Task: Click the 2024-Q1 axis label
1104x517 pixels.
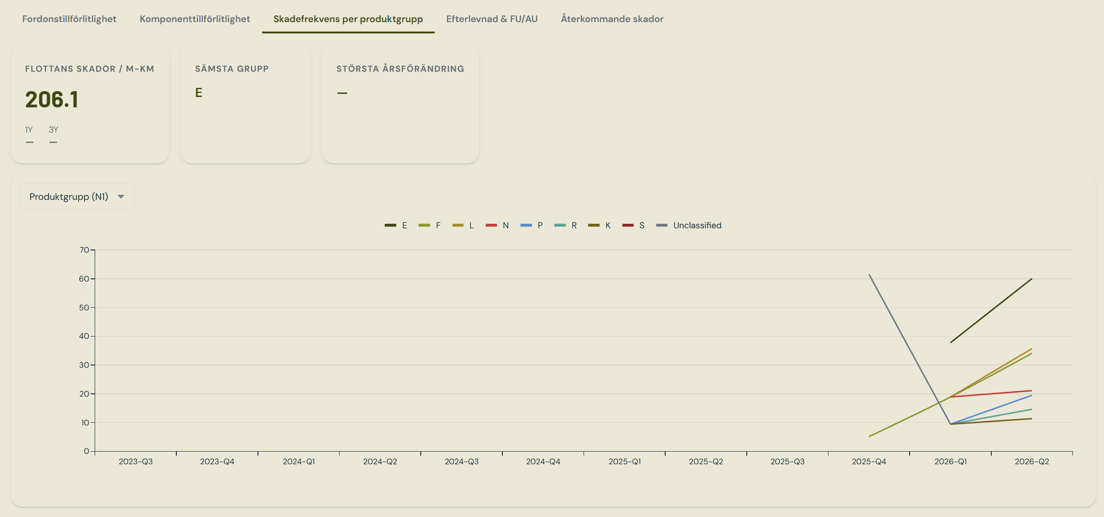Action: (x=299, y=462)
